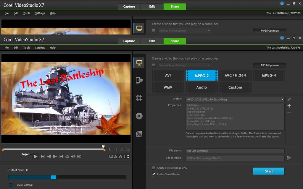Select the Computer output icon in upper window
The image size is (303, 189).
click(x=139, y=28)
